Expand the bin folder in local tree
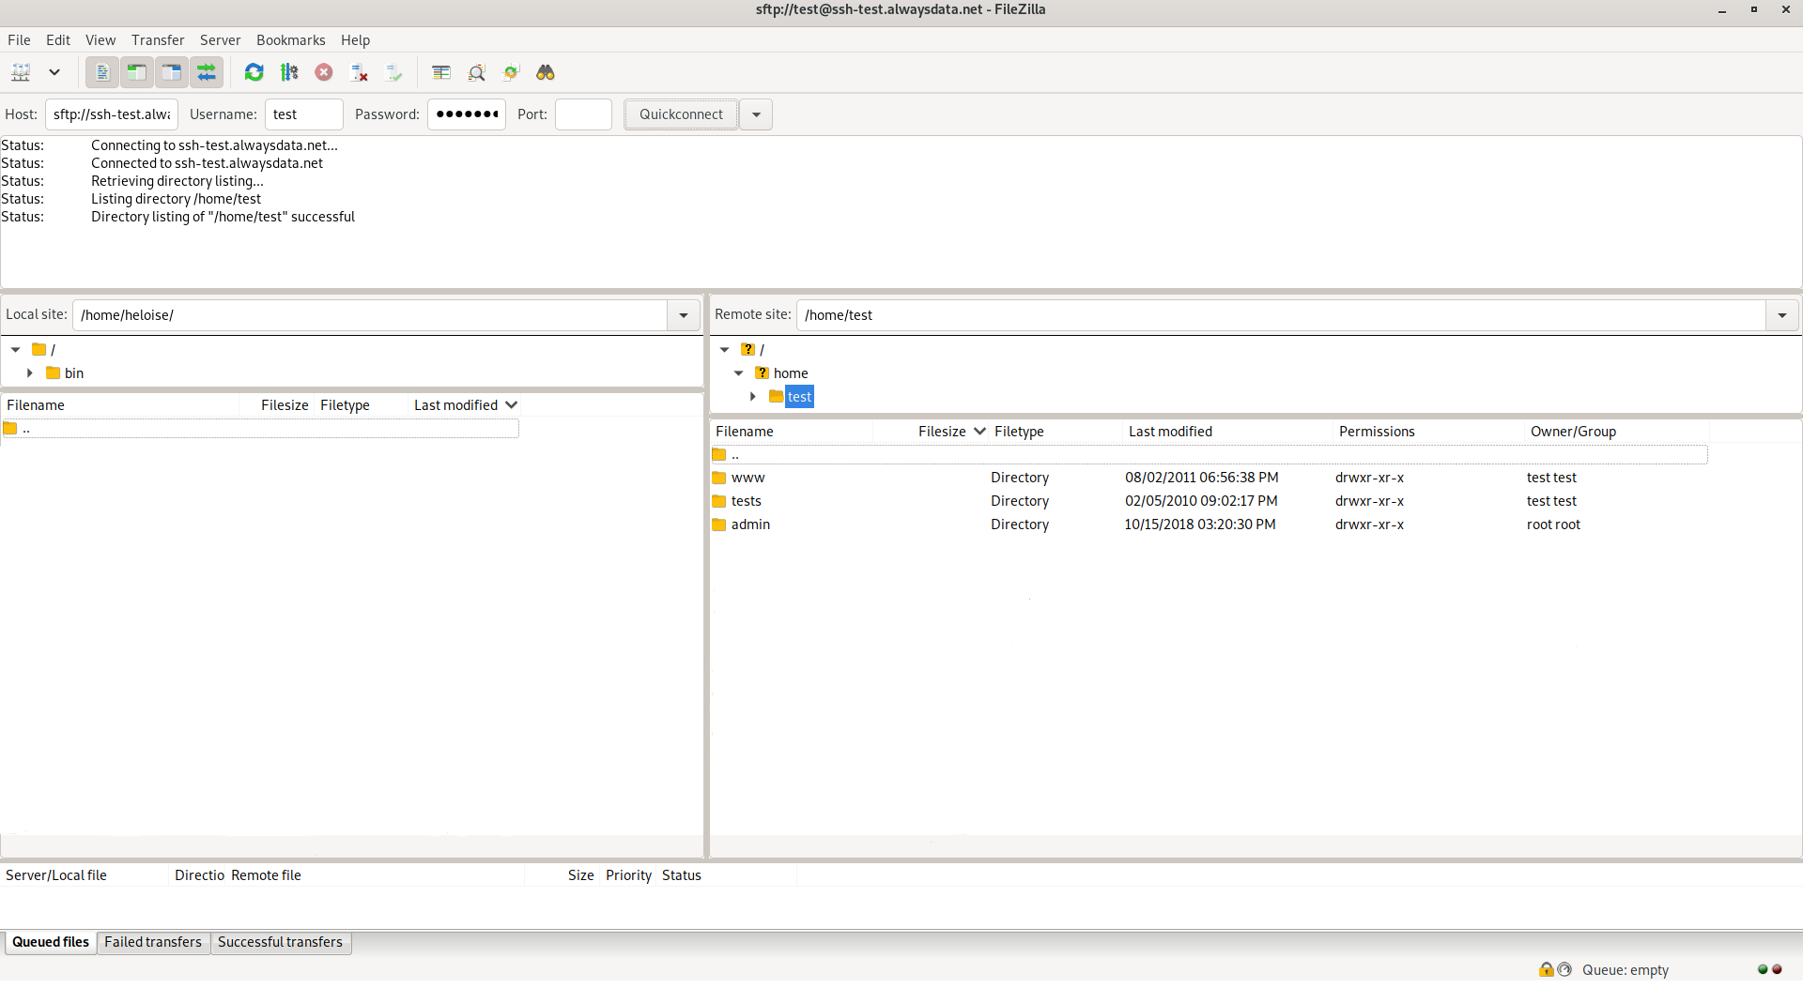The width and height of the screenshot is (1803, 988). click(x=29, y=372)
